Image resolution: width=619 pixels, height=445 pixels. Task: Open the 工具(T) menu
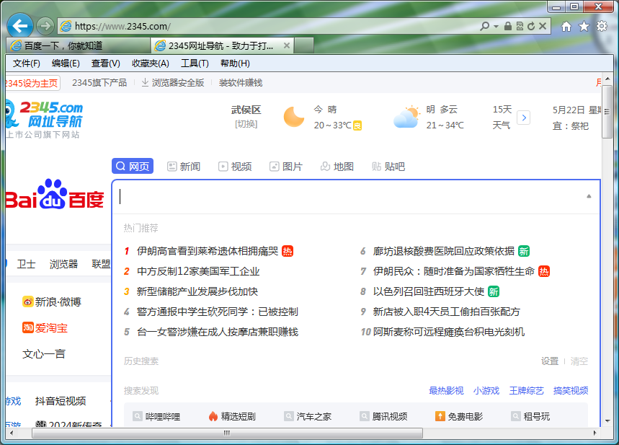tap(195, 63)
